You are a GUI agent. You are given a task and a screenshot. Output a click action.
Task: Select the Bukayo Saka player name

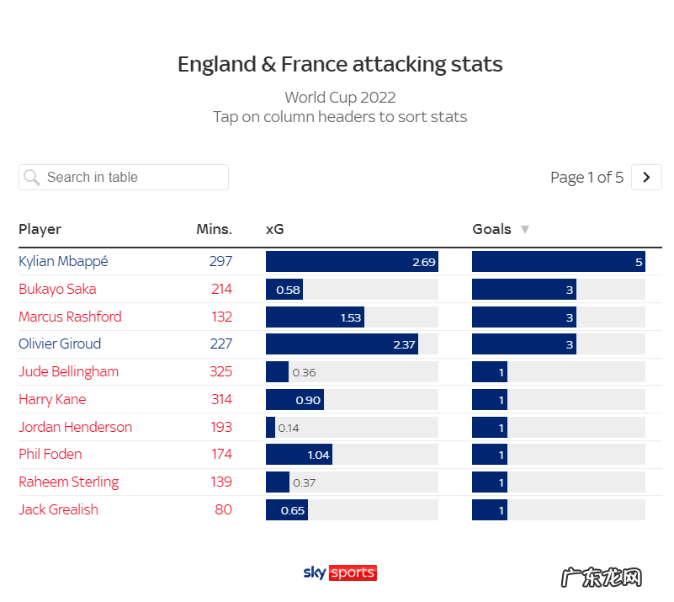pyautogui.click(x=57, y=289)
